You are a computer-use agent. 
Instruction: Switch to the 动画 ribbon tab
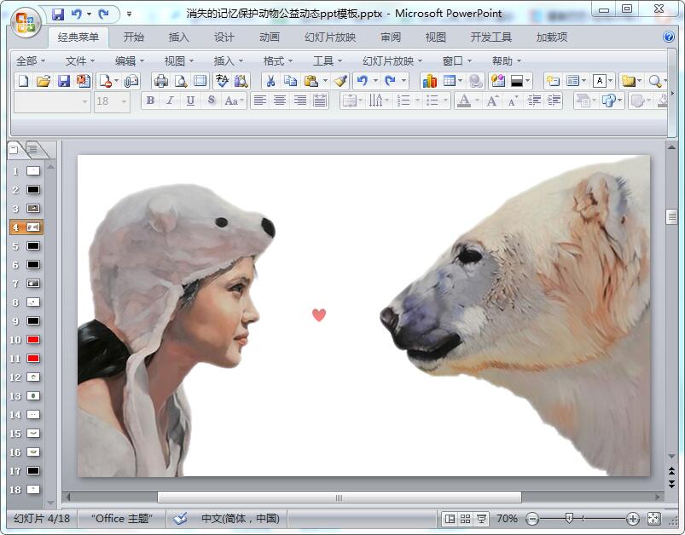pyautogui.click(x=270, y=37)
